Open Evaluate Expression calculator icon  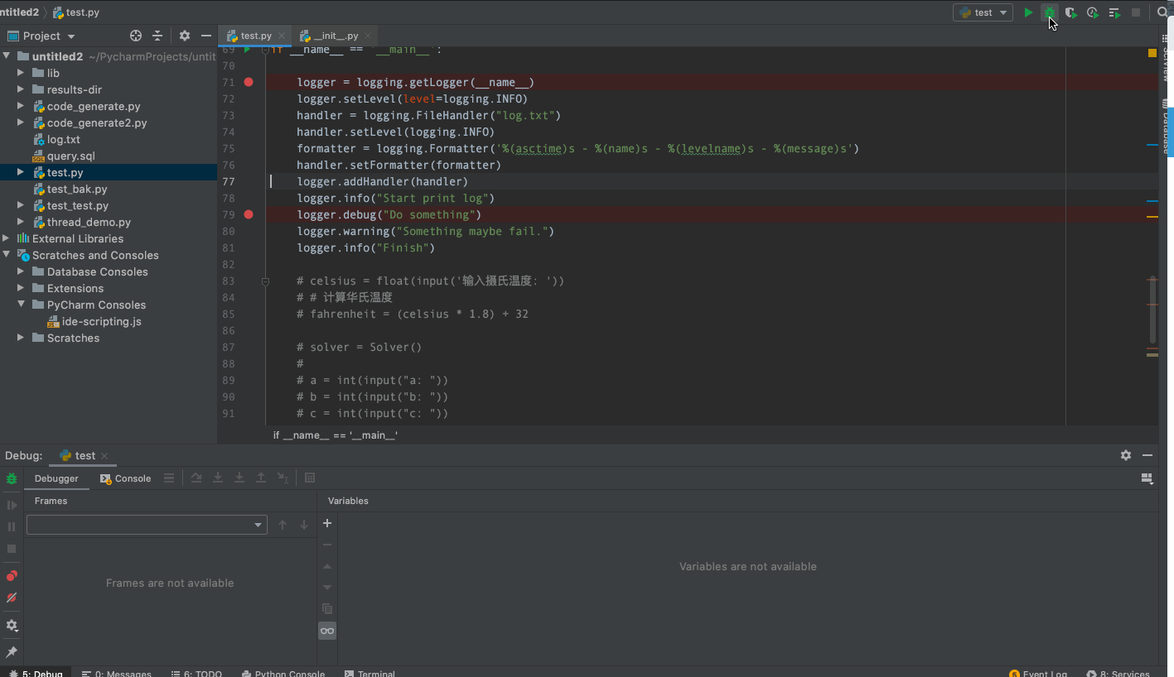[310, 478]
